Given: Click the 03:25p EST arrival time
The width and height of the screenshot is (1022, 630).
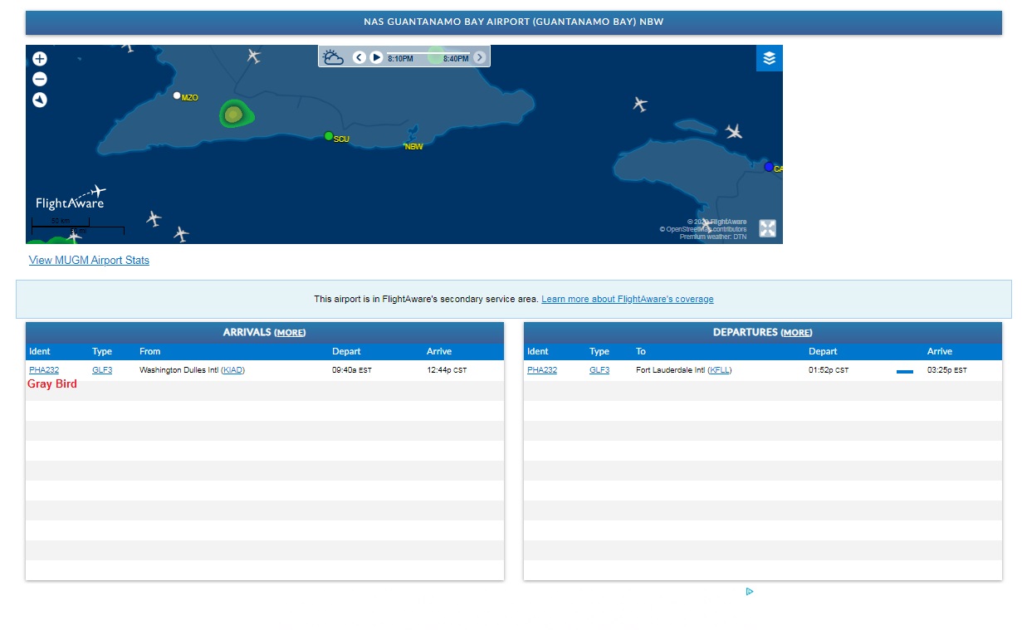Looking at the screenshot, I should 947,370.
